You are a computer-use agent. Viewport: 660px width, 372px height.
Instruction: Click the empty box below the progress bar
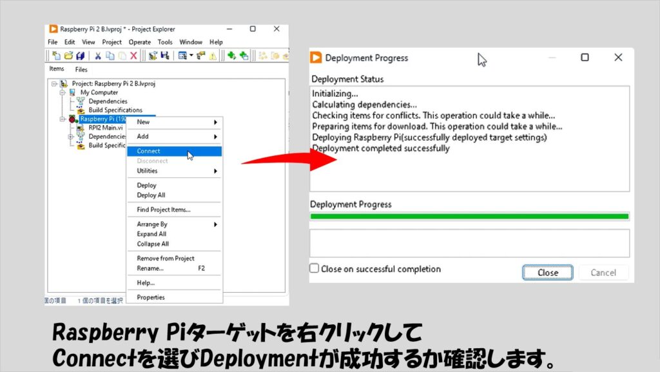(469, 243)
